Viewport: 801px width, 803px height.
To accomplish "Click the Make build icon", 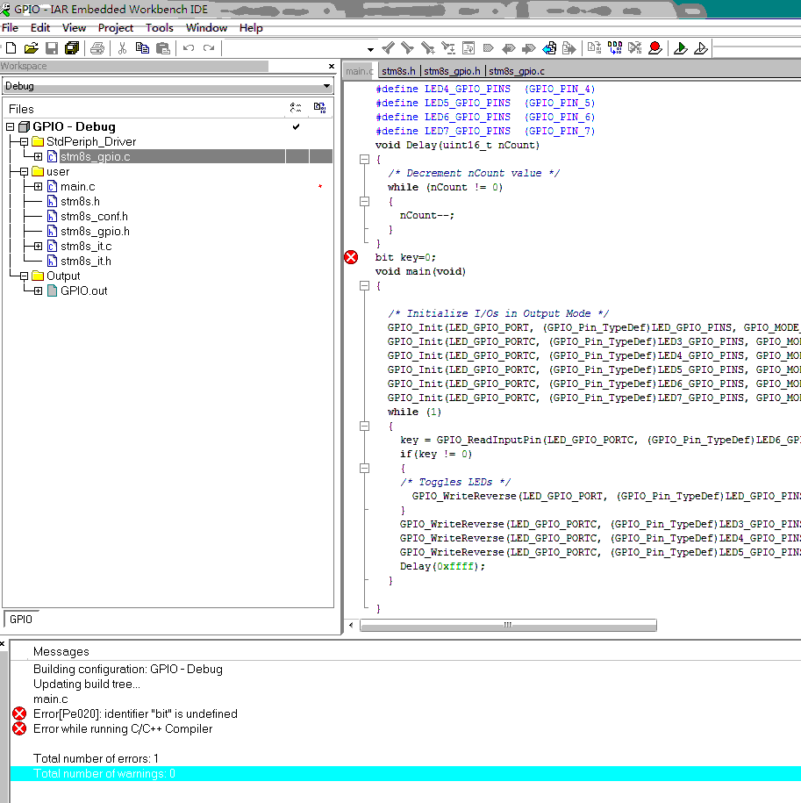I will click(614, 48).
